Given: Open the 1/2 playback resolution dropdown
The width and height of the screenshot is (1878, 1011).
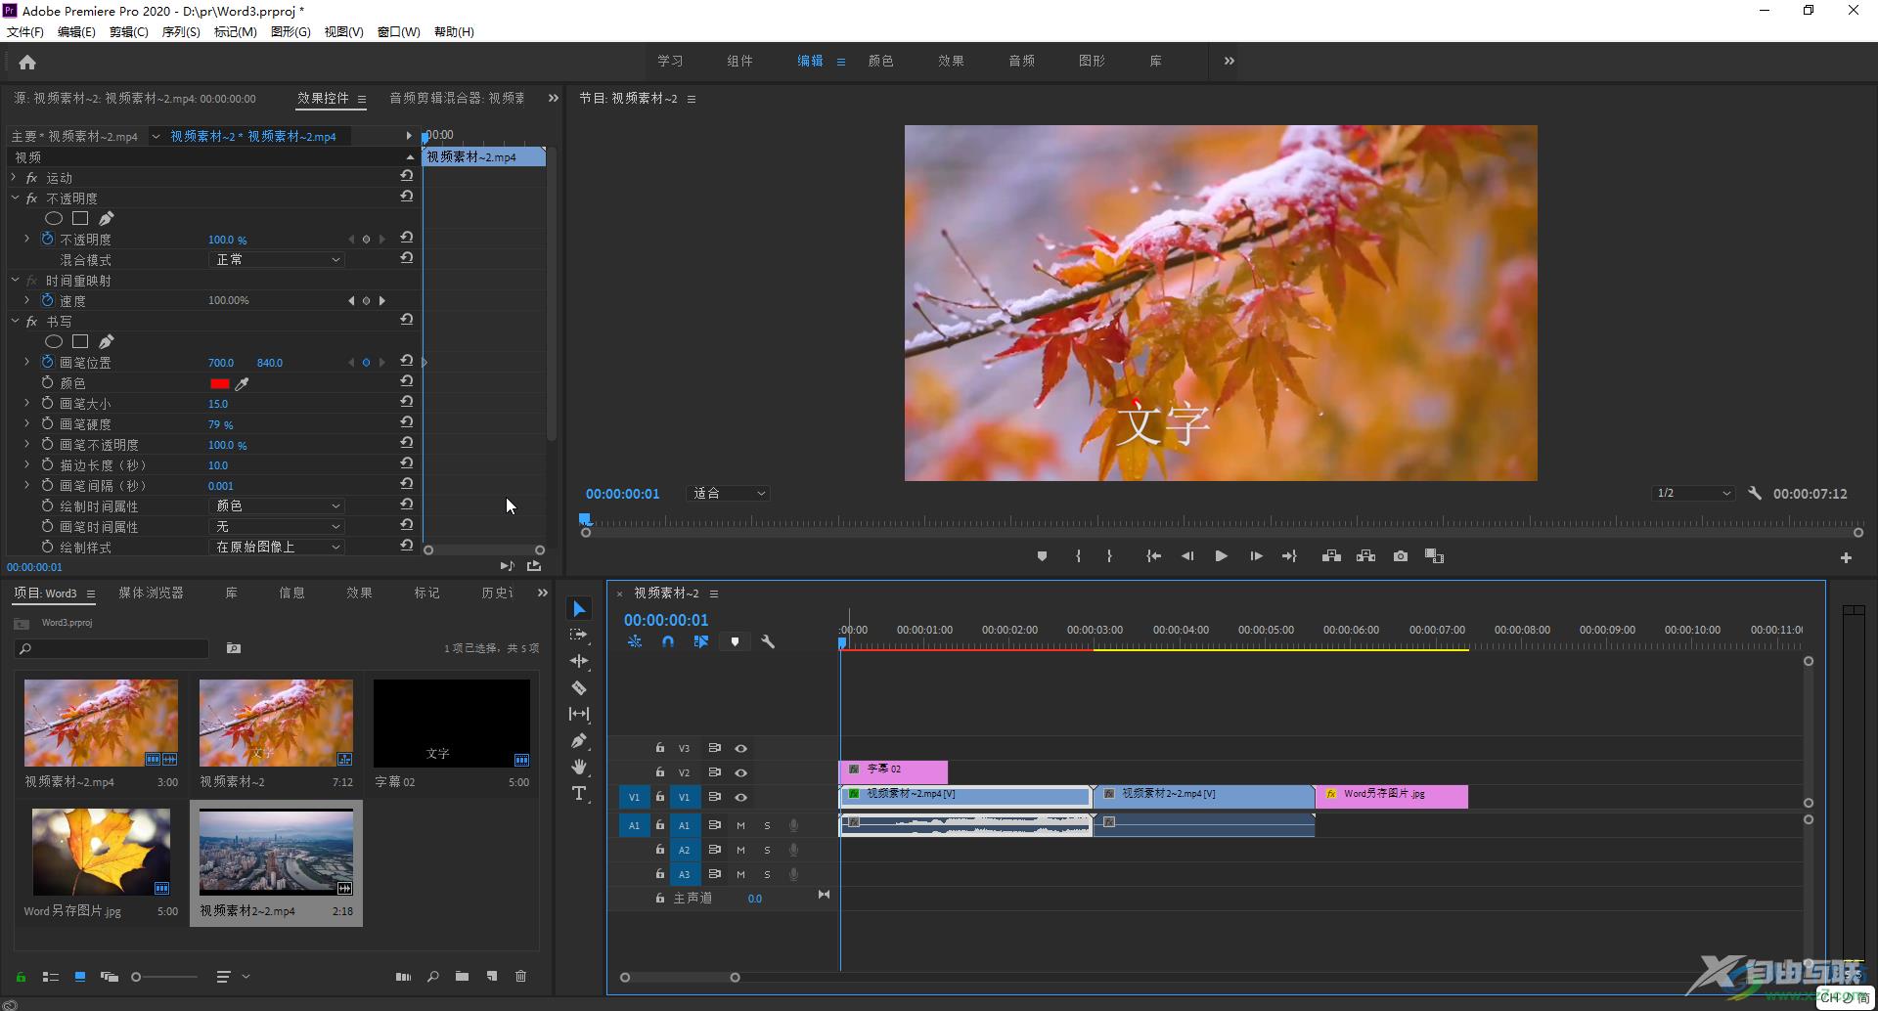Looking at the screenshot, I should click(x=1693, y=494).
